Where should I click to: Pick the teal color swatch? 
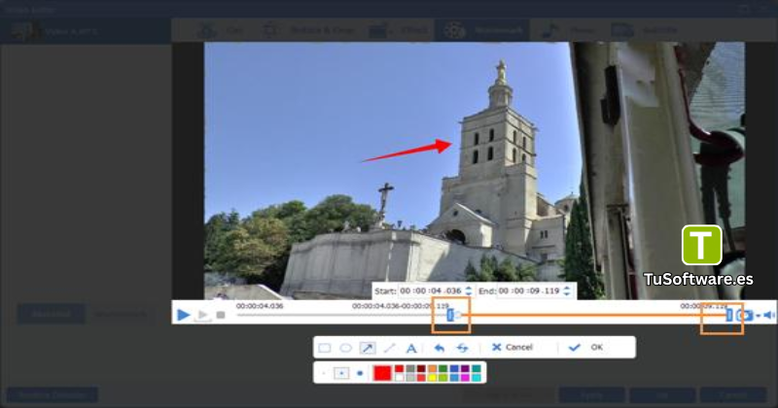pyautogui.click(x=477, y=369)
